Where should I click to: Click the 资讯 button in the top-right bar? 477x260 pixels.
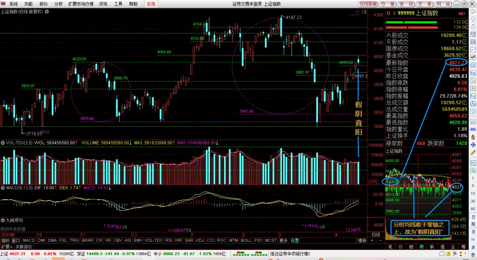tap(406, 4)
